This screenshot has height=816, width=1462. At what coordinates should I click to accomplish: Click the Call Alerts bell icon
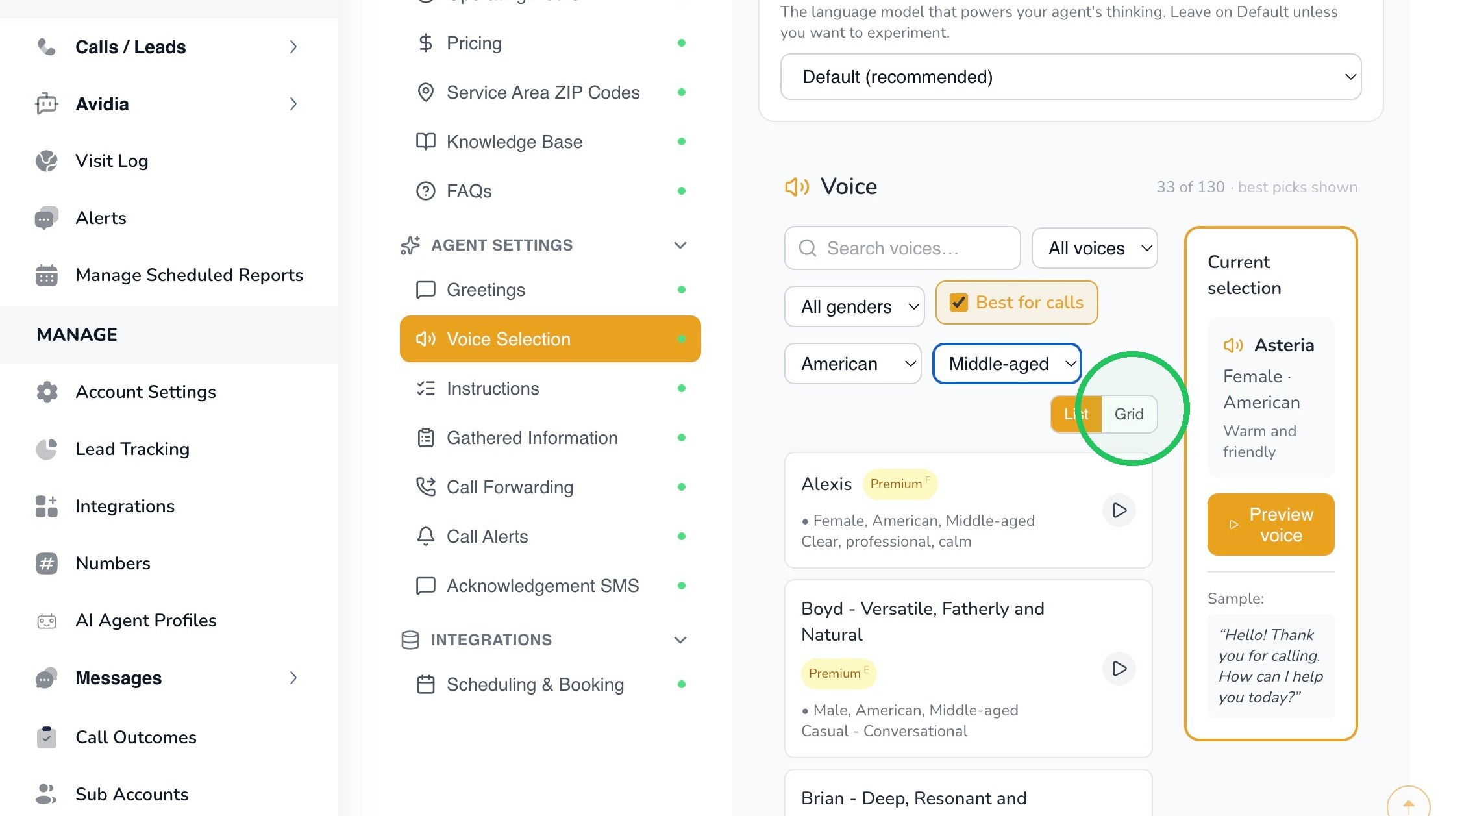425,536
